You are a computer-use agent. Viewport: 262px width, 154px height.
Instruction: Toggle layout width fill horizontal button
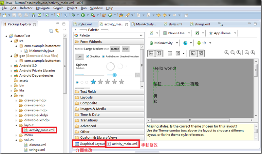151,53
